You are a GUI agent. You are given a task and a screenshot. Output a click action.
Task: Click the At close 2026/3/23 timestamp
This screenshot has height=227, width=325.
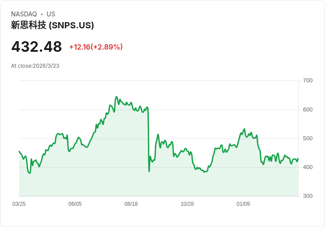coord(35,66)
